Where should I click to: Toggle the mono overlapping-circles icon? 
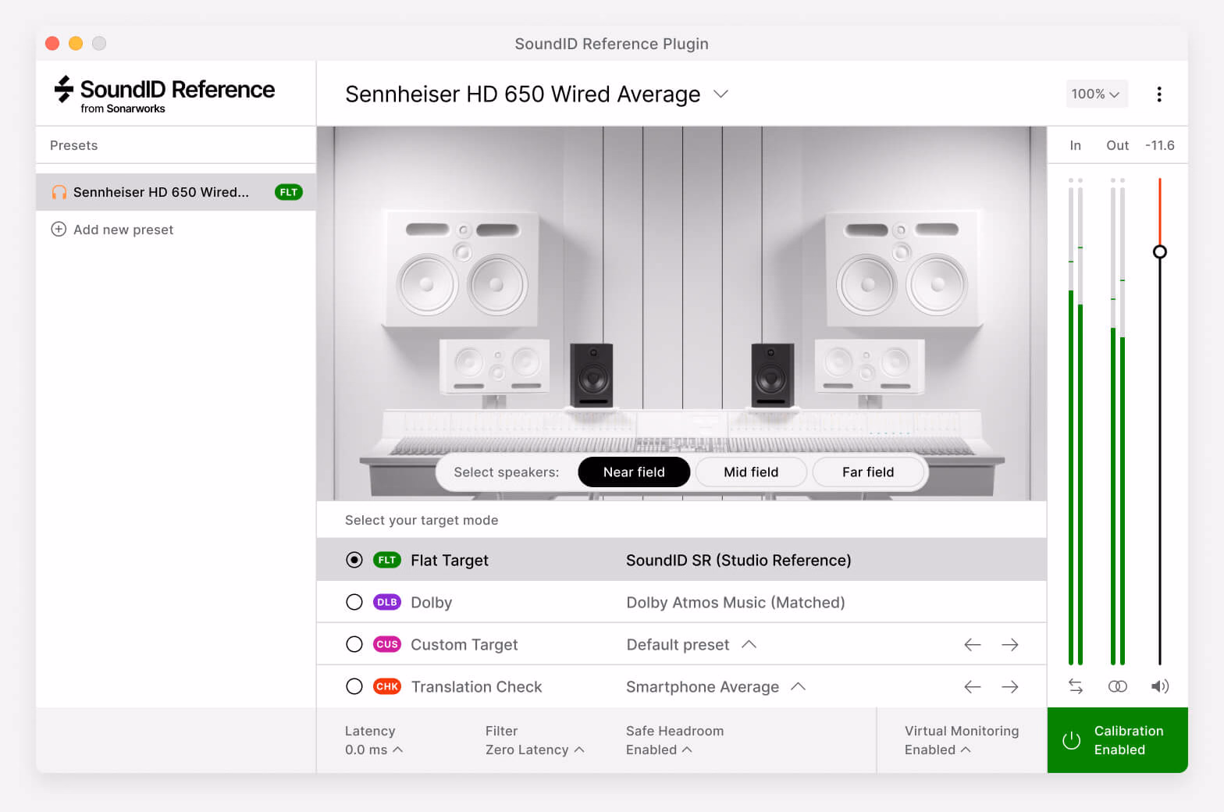coord(1118,686)
